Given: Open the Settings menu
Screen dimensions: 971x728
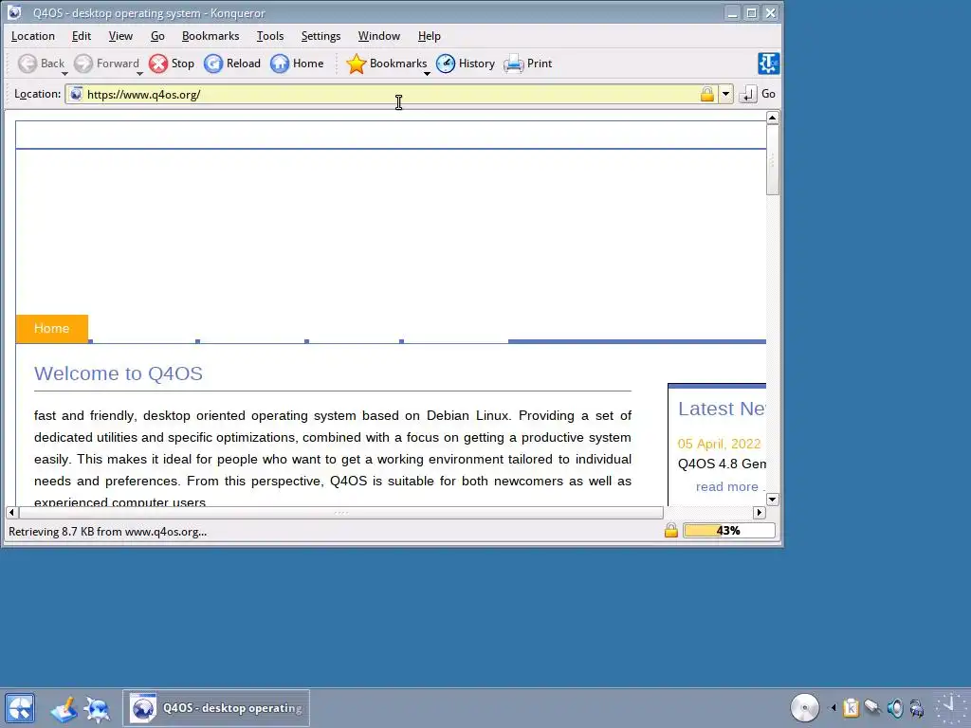Looking at the screenshot, I should pyautogui.click(x=321, y=36).
